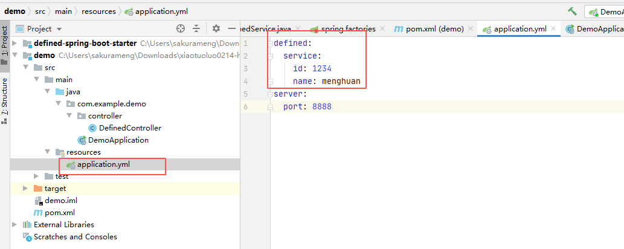Click resources in the breadcrumb path
This screenshot has height=249, width=624.
point(98,11)
